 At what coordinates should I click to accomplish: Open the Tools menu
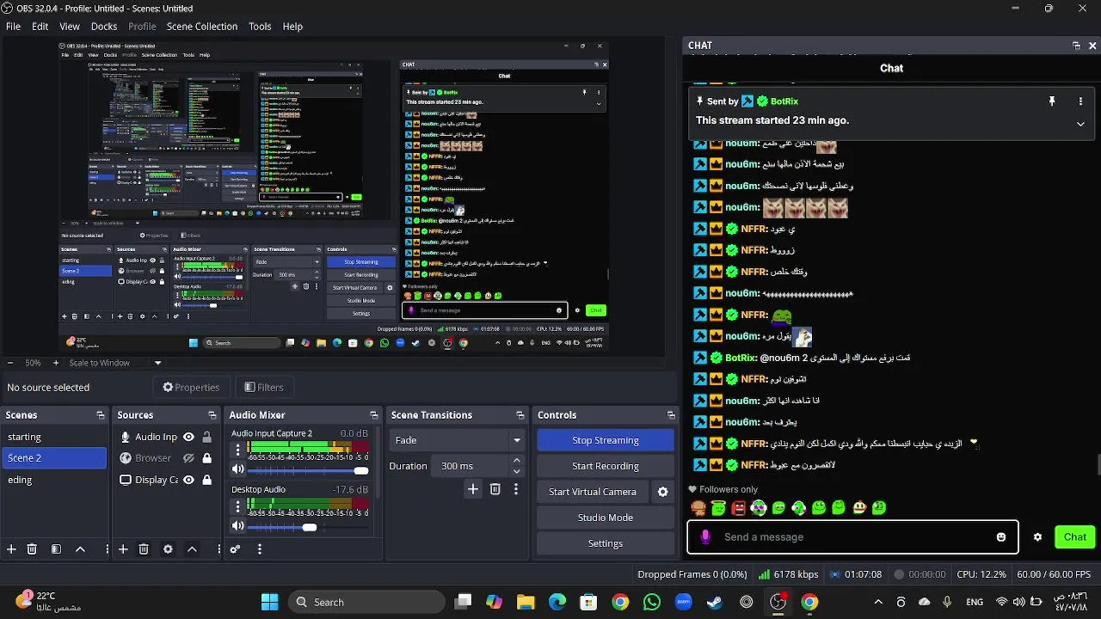260,27
